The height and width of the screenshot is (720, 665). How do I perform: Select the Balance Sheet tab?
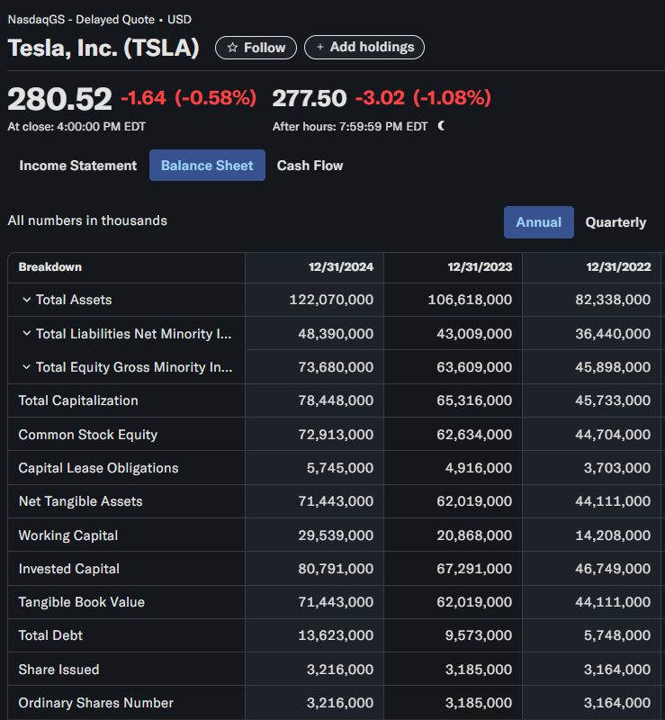207,166
